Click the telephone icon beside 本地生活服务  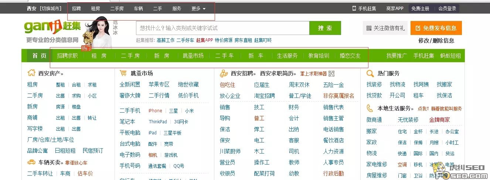370,108
